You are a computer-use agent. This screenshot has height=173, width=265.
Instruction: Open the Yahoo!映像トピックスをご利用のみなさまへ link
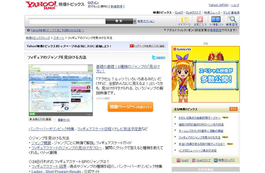57,30
